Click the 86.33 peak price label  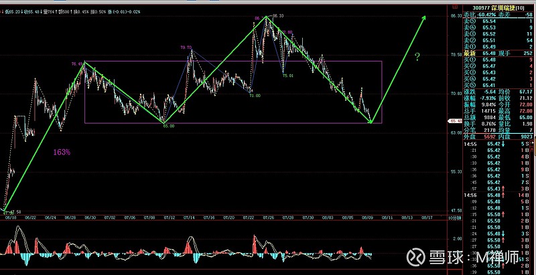coord(278,15)
